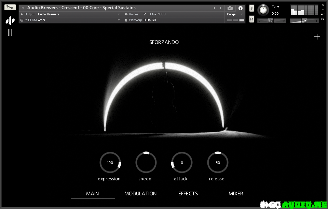Click the Tune value 0.00
328x209 pixels.
pyautogui.click(x=275, y=14)
